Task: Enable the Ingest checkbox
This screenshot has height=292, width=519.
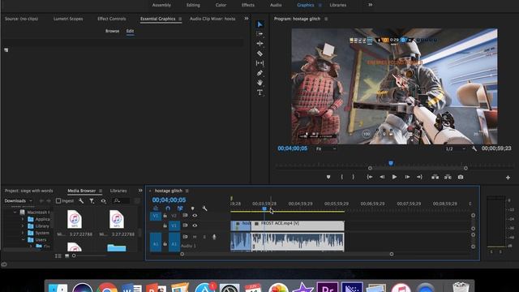Action: [58, 200]
